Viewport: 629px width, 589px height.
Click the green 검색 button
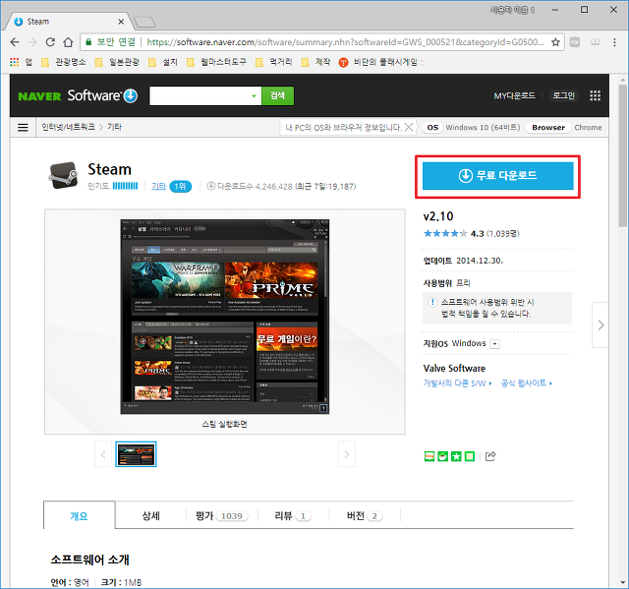277,96
